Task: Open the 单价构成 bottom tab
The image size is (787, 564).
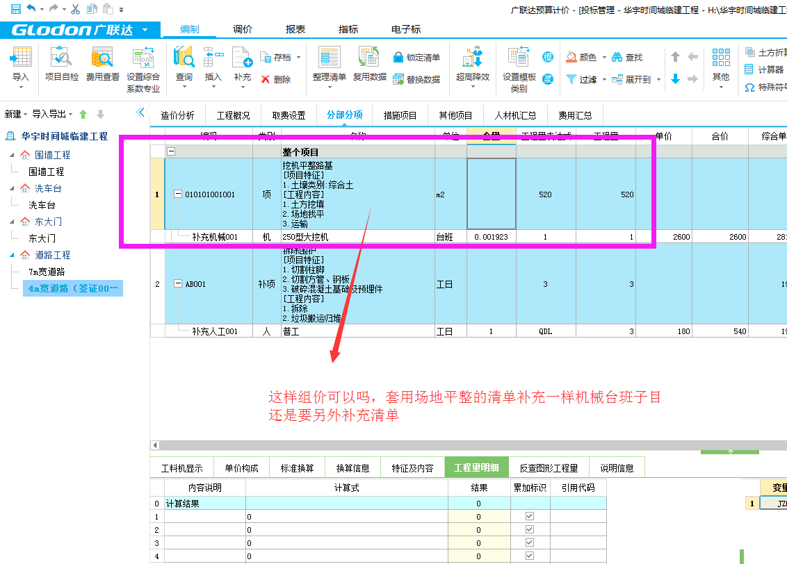Action: [x=241, y=467]
